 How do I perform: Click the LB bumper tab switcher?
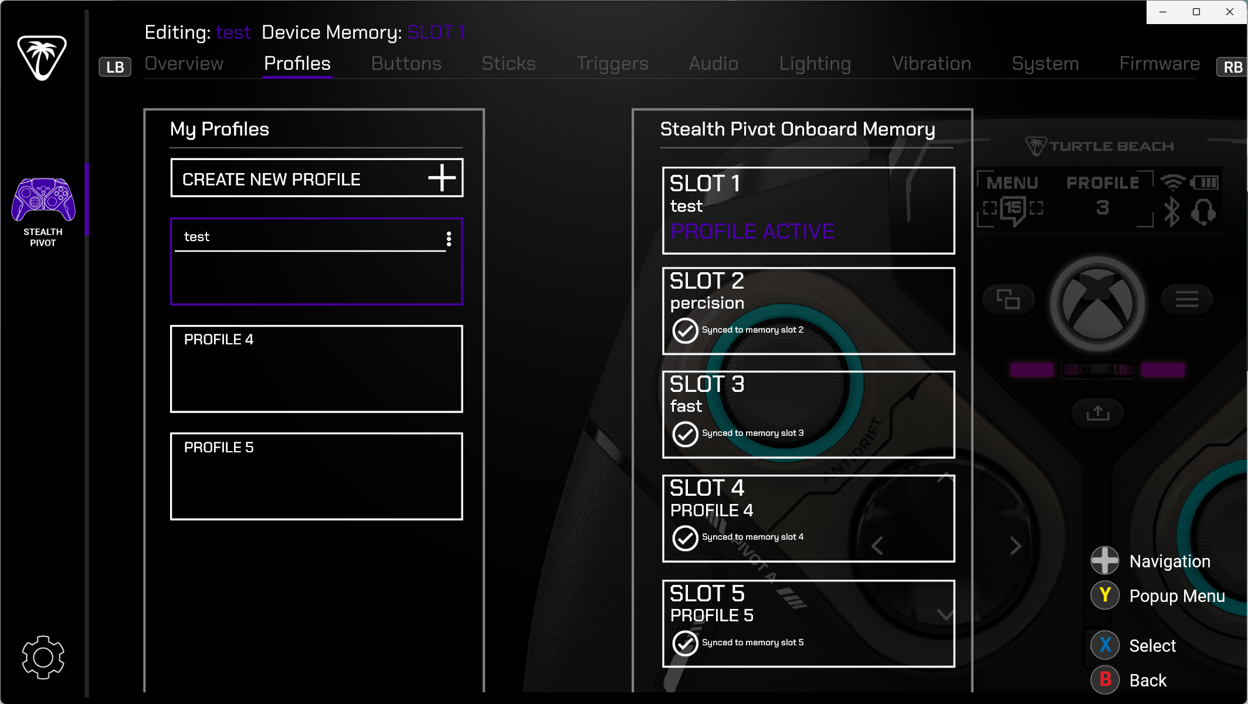point(115,67)
